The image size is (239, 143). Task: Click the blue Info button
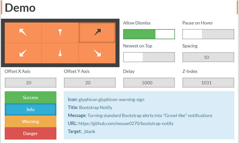(x=30, y=110)
